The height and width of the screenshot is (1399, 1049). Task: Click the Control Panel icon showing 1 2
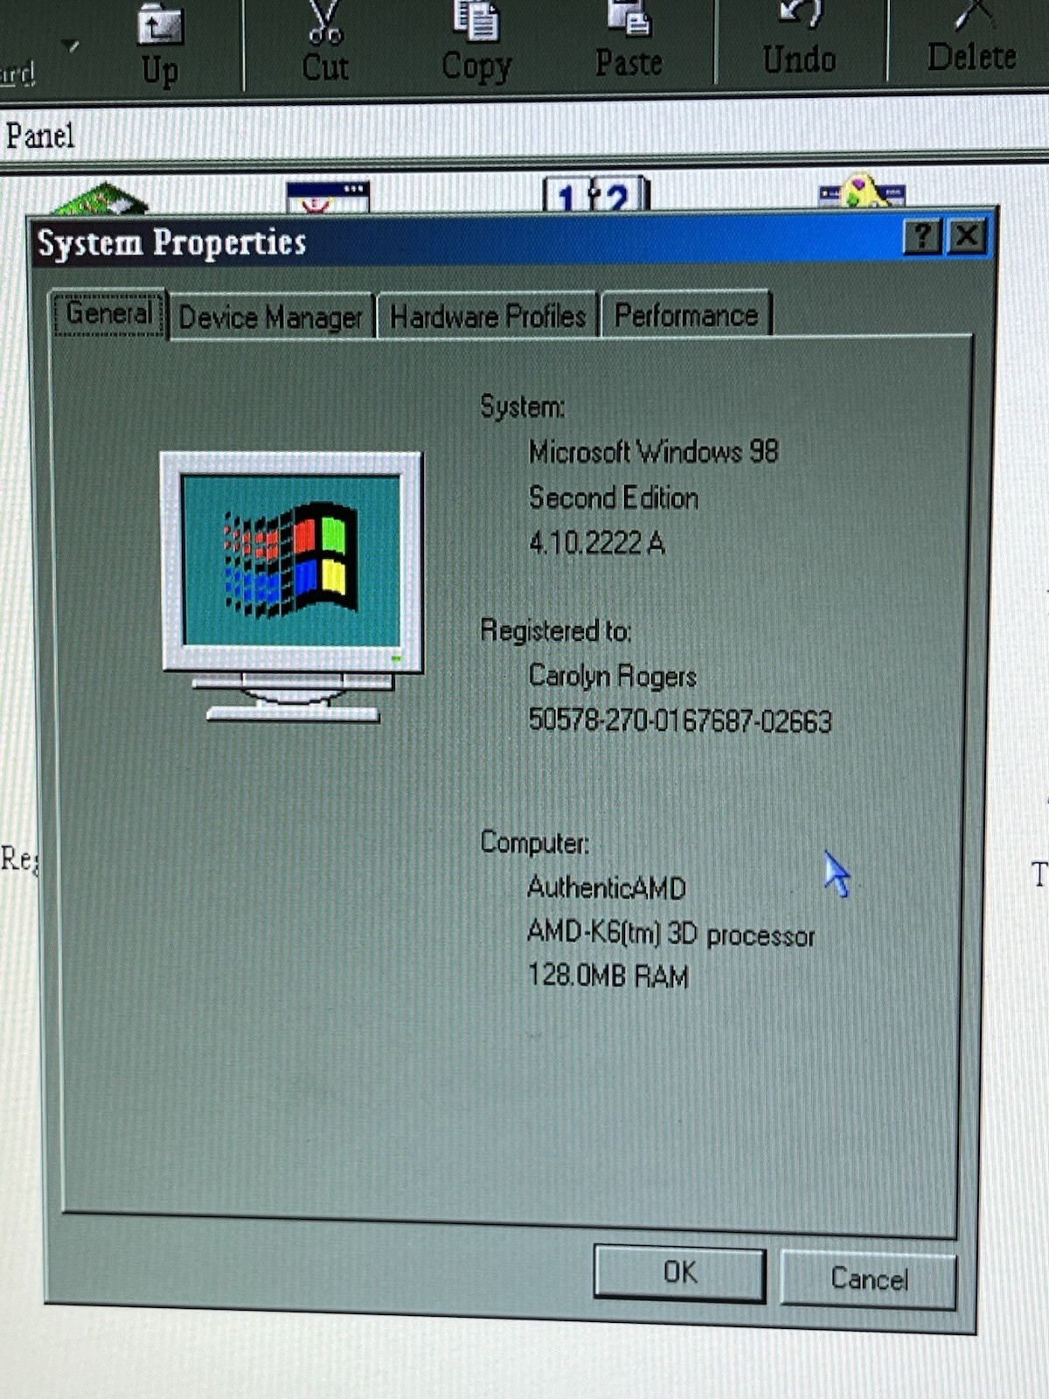click(596, 195)
